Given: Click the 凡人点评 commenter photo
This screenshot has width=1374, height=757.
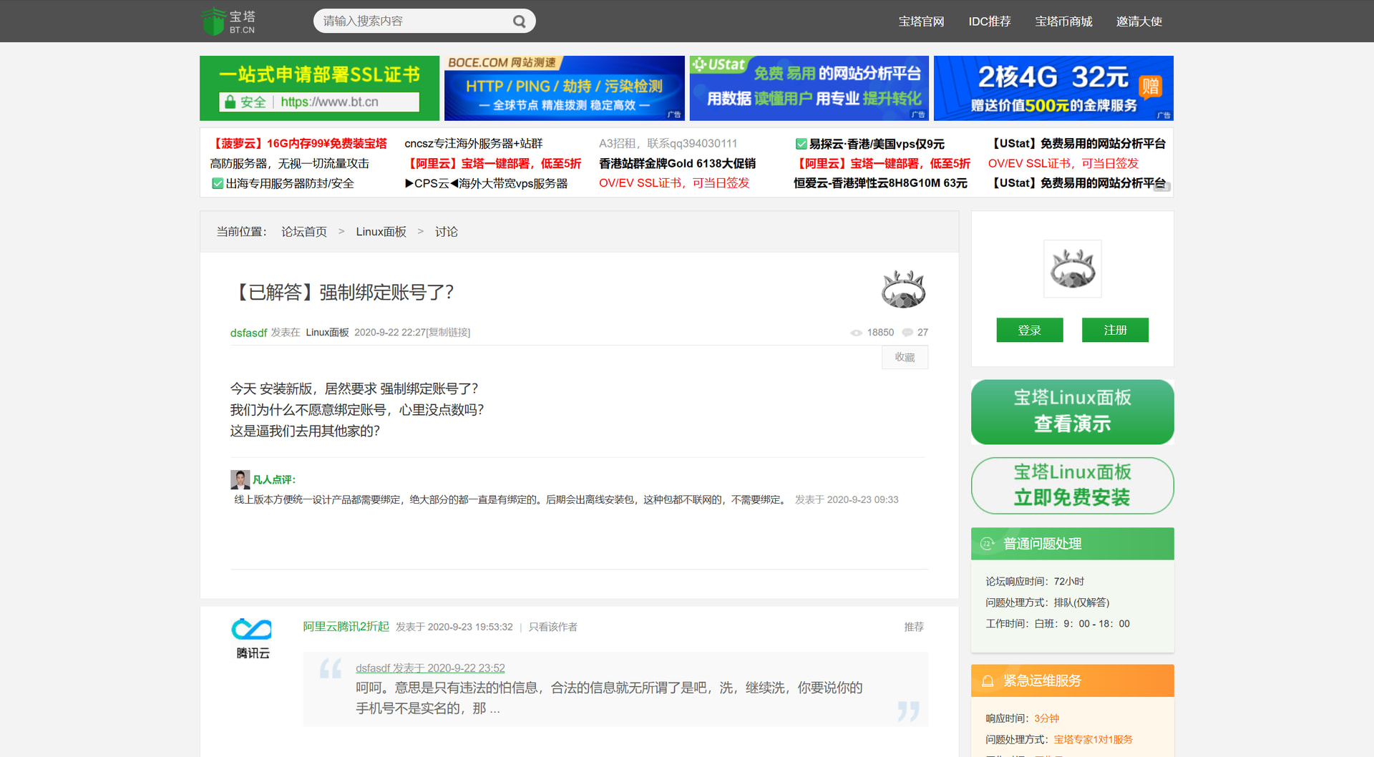Looking at the screenshot, I should tap(240, 479).
